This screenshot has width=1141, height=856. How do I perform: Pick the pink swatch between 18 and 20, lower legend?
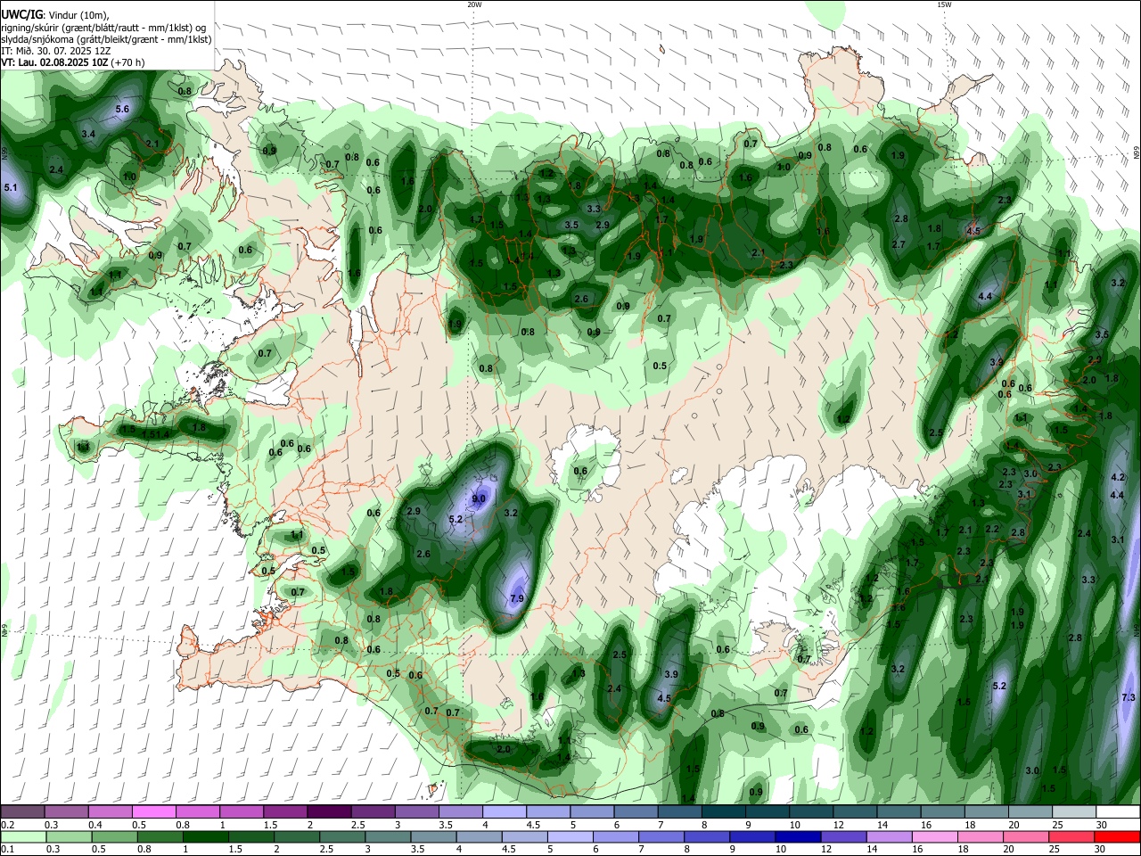(981, 837)
